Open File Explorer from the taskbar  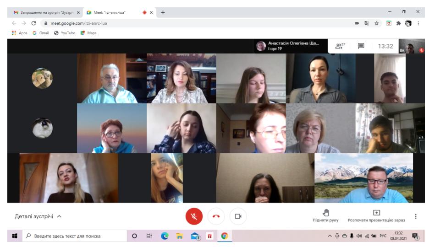click(180, 236)
